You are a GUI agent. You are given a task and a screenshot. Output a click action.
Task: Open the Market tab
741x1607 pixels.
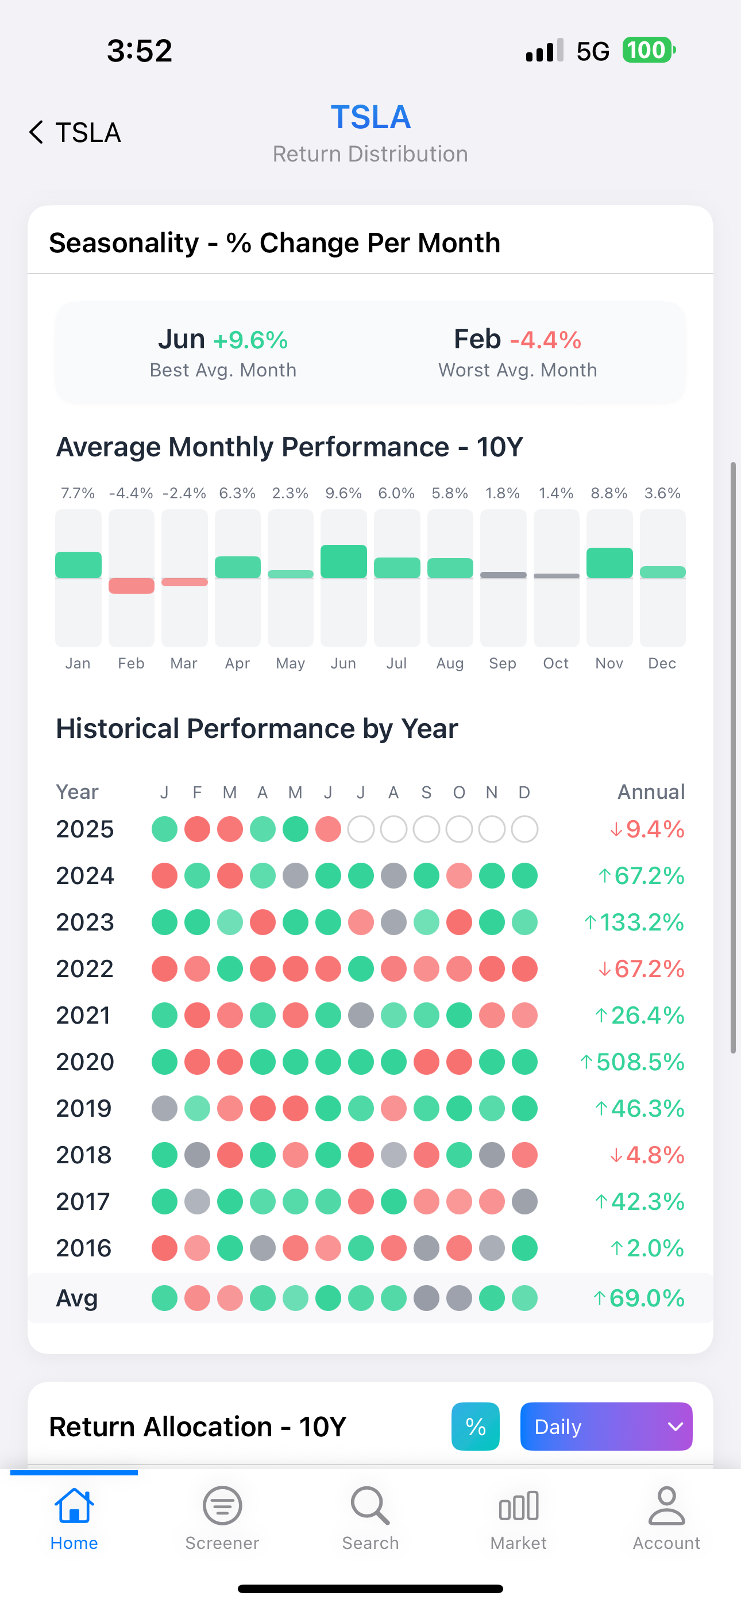click(518, 1519)
